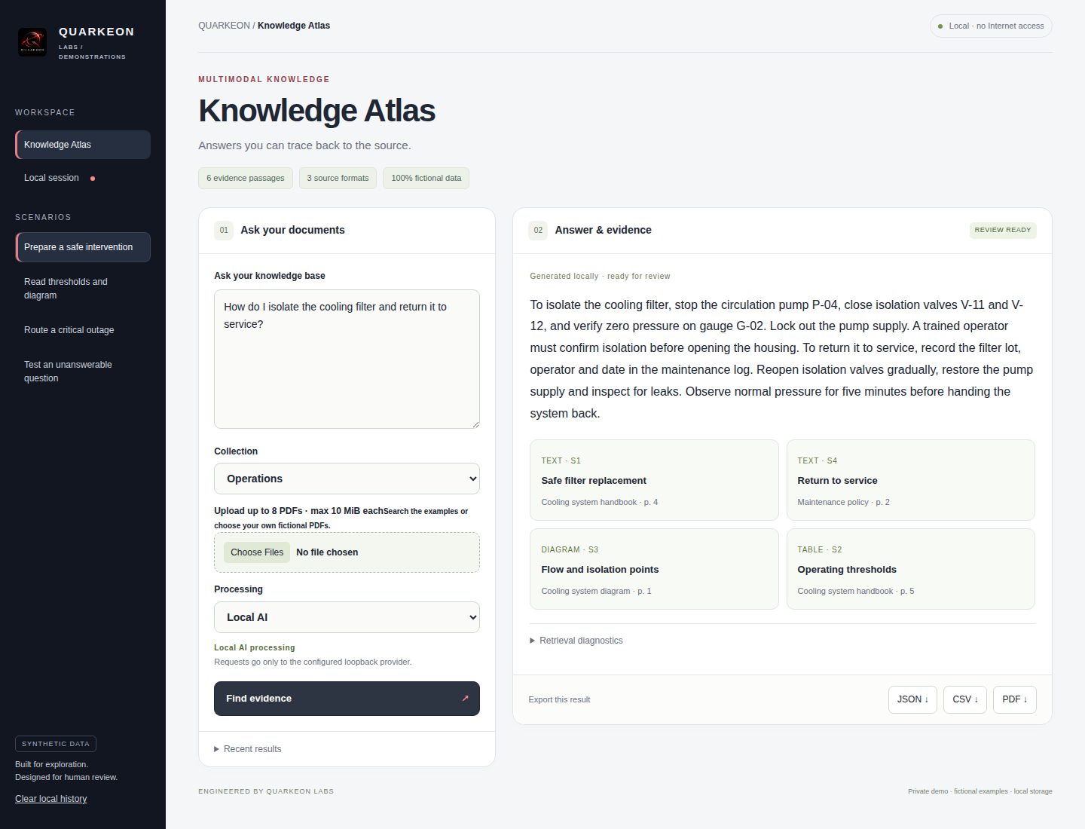Open the Processing dropdown showing Local AI
Screen dimensions: 1085x829
[347, 617]
